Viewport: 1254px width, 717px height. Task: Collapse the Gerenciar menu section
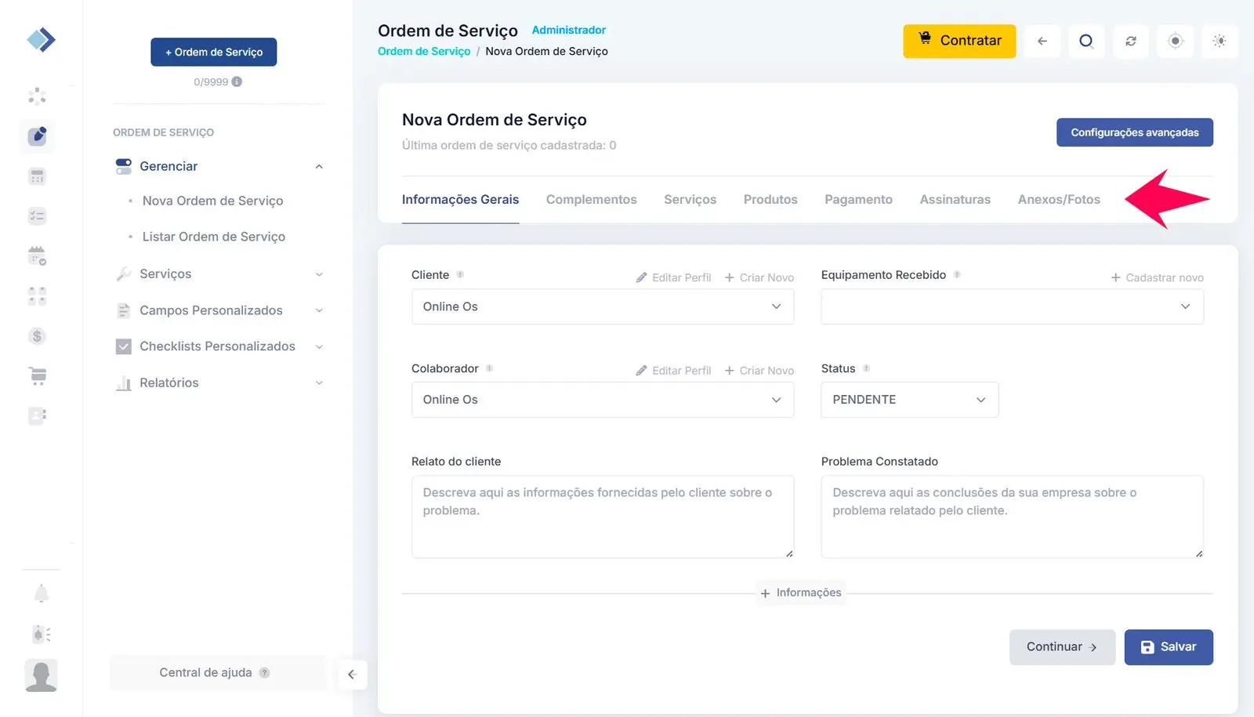(319, 166)
